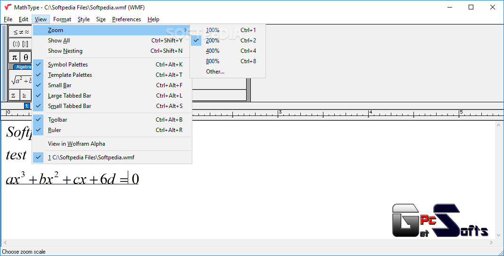Screen dimensions: 504x256
Task: Set zoom to 100%
Action: [228, 30]
